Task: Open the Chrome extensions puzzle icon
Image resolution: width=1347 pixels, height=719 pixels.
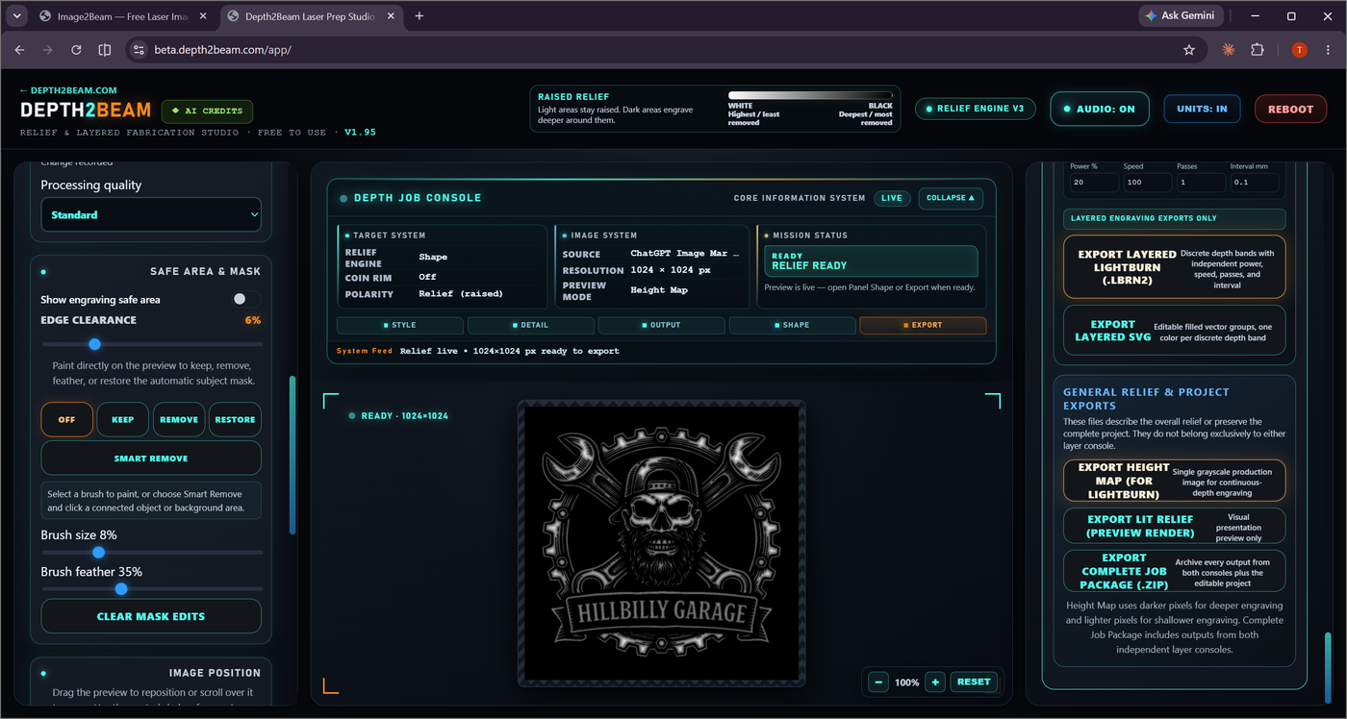Action: [x=1258, y=50]
